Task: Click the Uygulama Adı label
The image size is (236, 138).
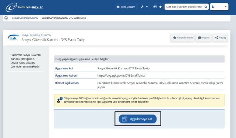Action: (64, 68)
